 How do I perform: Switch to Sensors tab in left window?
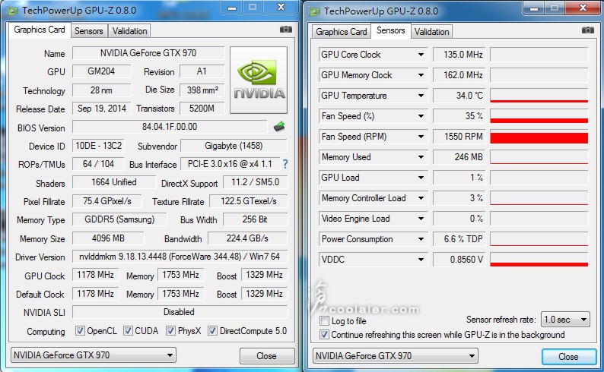[88, 31]
